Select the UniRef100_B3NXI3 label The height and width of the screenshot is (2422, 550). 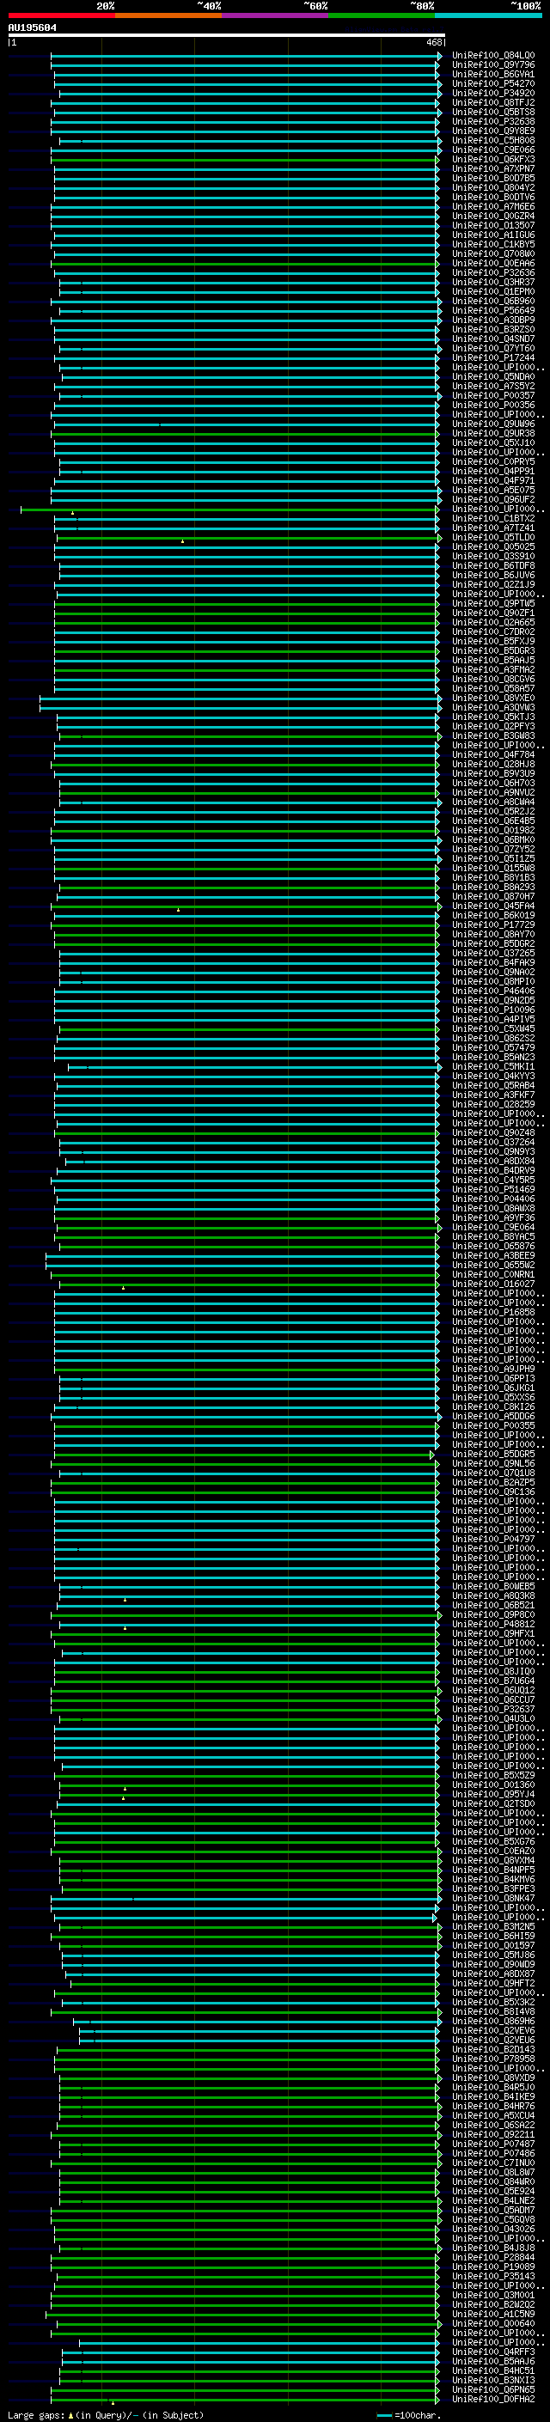492,2380
